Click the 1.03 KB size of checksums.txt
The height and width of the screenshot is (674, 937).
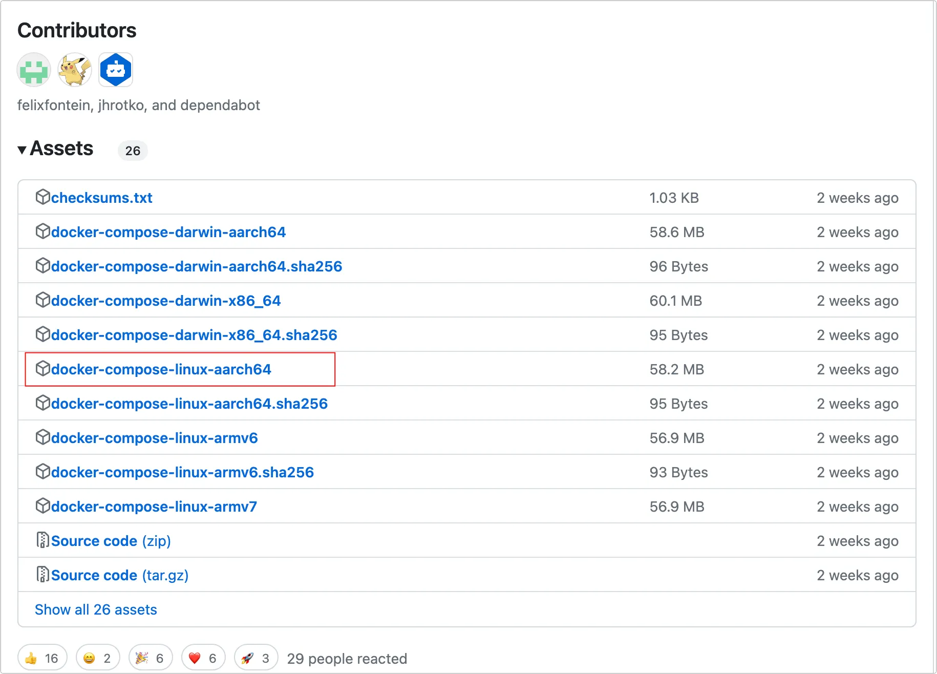[x=674, y=198]
